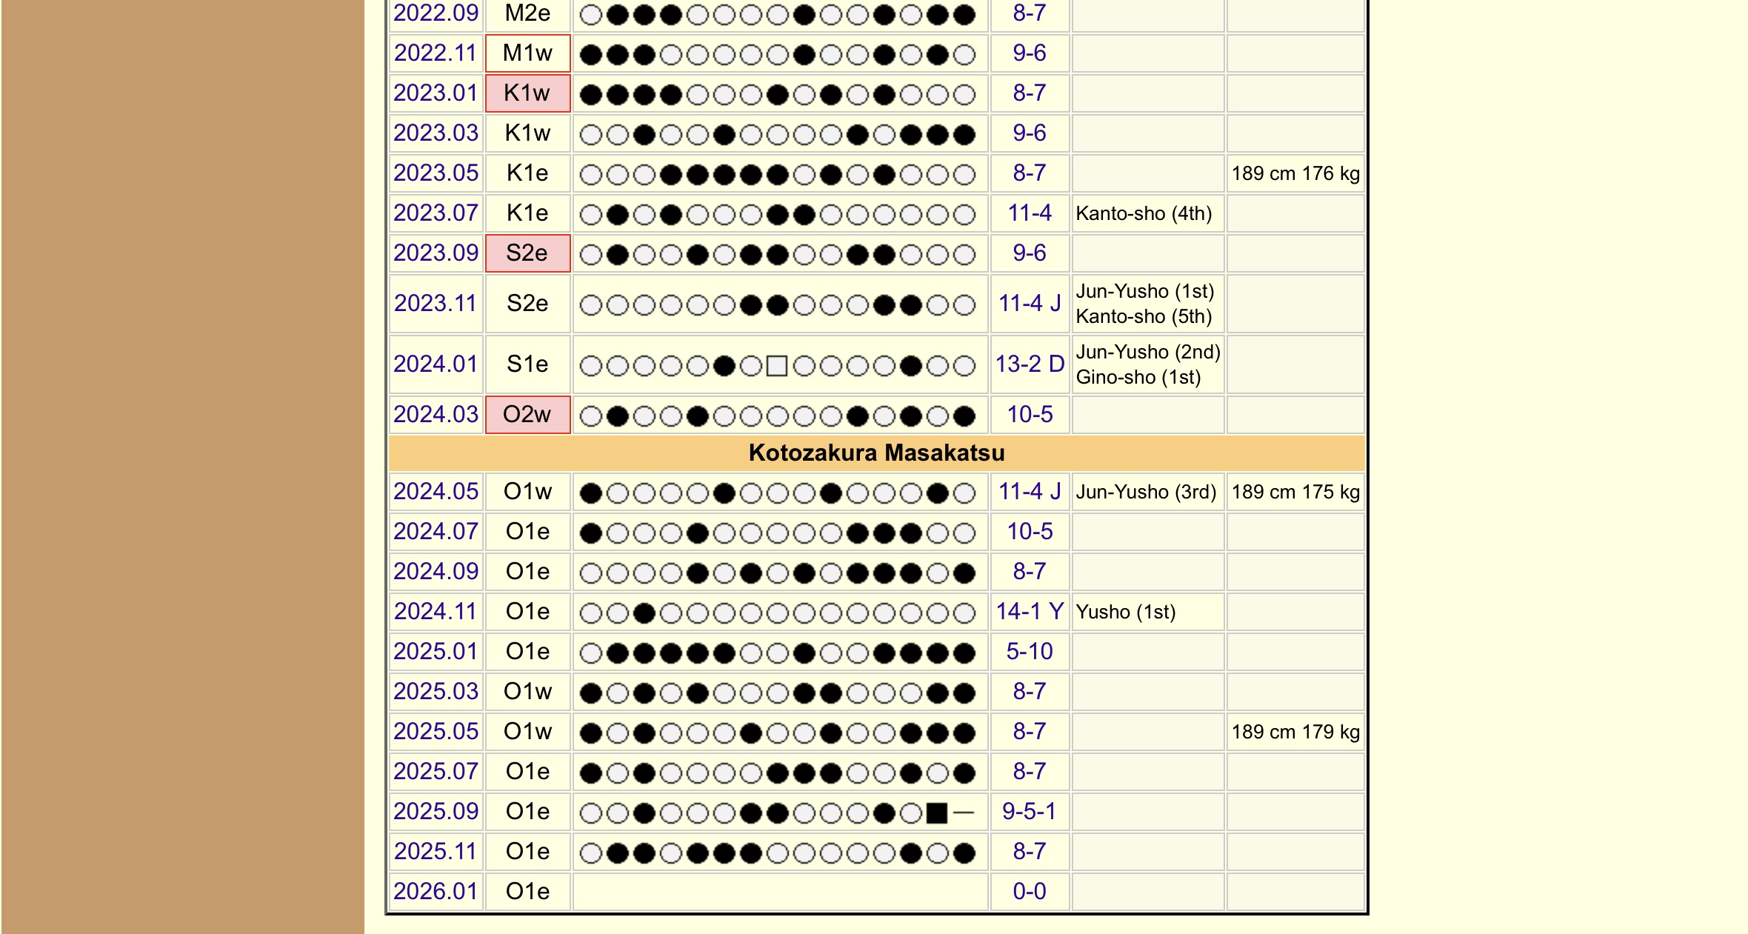Click the 5-10 record link
Viewport: 1748px width, 934px height.
(1030, 652)
